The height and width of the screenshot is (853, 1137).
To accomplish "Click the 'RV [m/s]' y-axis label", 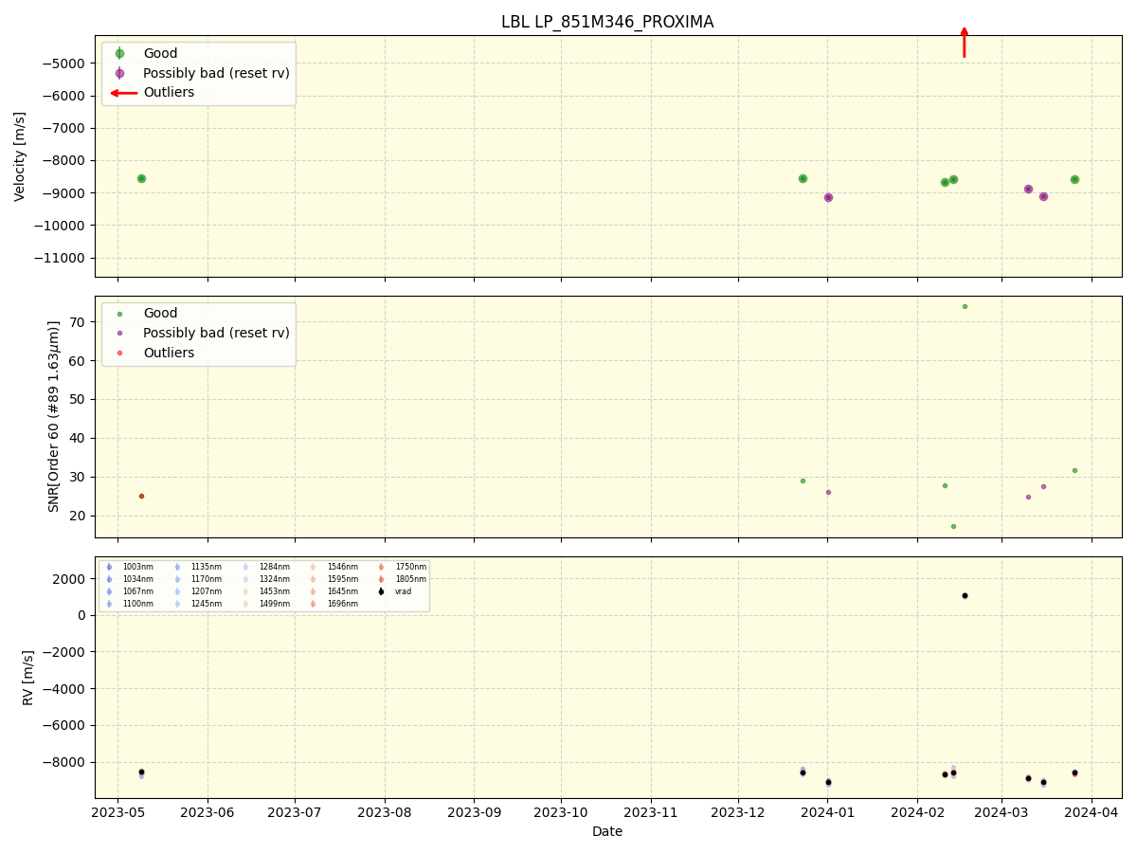I will [28, 678].
